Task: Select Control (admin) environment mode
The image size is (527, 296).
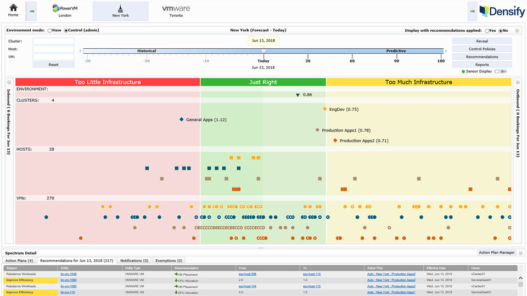Action: point(66,31)
